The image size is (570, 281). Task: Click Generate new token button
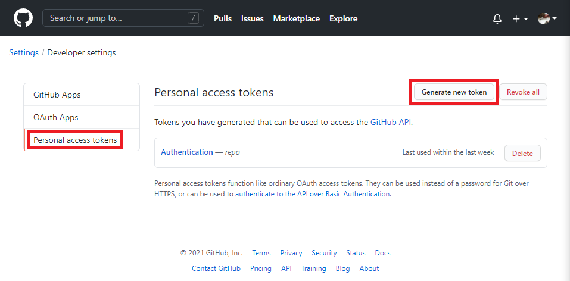pyautogui.click(x=454, y=92)
